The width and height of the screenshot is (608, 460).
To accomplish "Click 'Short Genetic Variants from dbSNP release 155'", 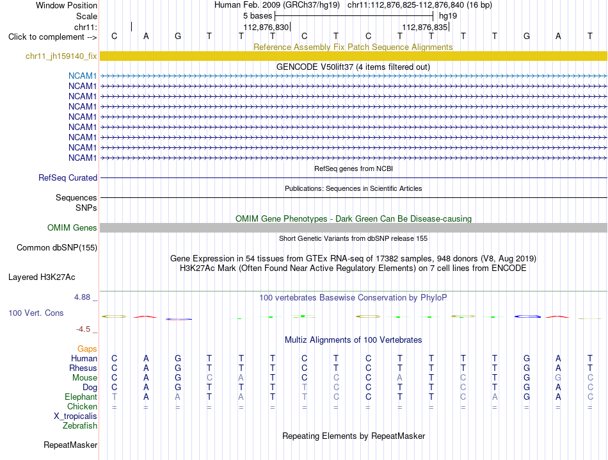I will [x=353, y=238].
